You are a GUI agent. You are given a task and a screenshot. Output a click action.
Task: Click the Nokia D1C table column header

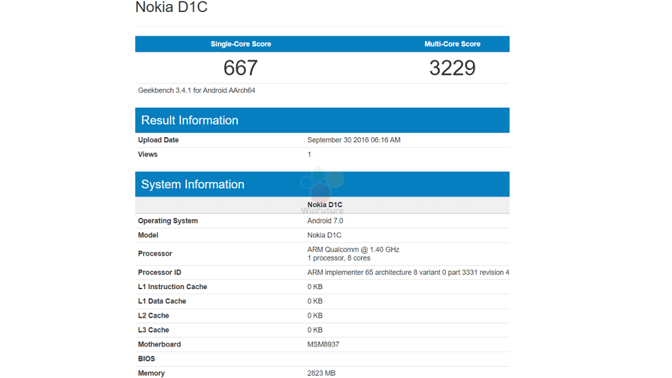(x=325, y=205)
